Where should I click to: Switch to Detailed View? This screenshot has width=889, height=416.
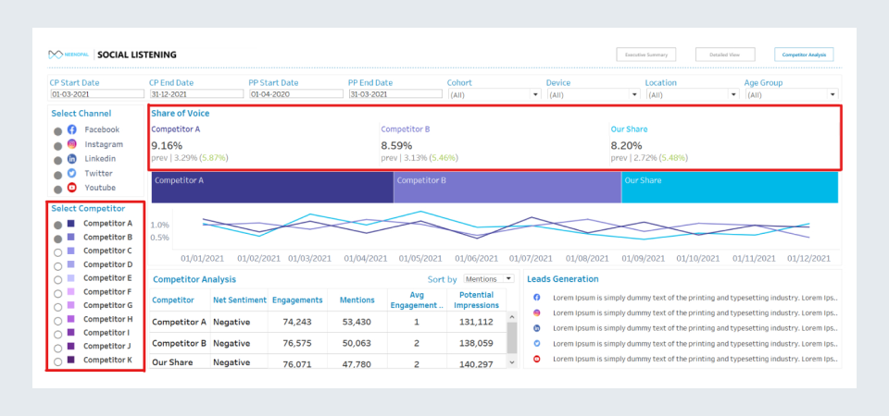coord(725,55)
